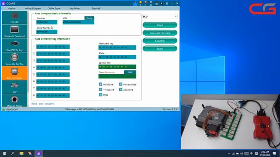The height and width of the screenshot is (157, 280).
Task: Open the Online Store menu
Action: click(54, 8)
